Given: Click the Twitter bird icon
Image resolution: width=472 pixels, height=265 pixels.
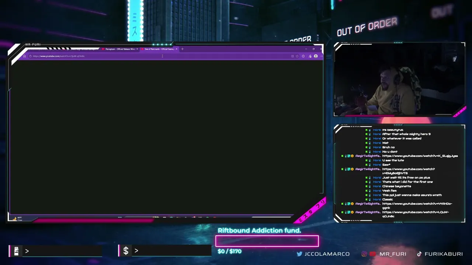Looking at the screenshot, I should click(x=299, y=254).
